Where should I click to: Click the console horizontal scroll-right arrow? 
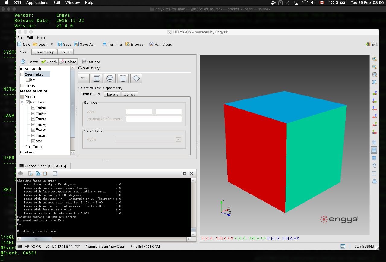[189, 239]
